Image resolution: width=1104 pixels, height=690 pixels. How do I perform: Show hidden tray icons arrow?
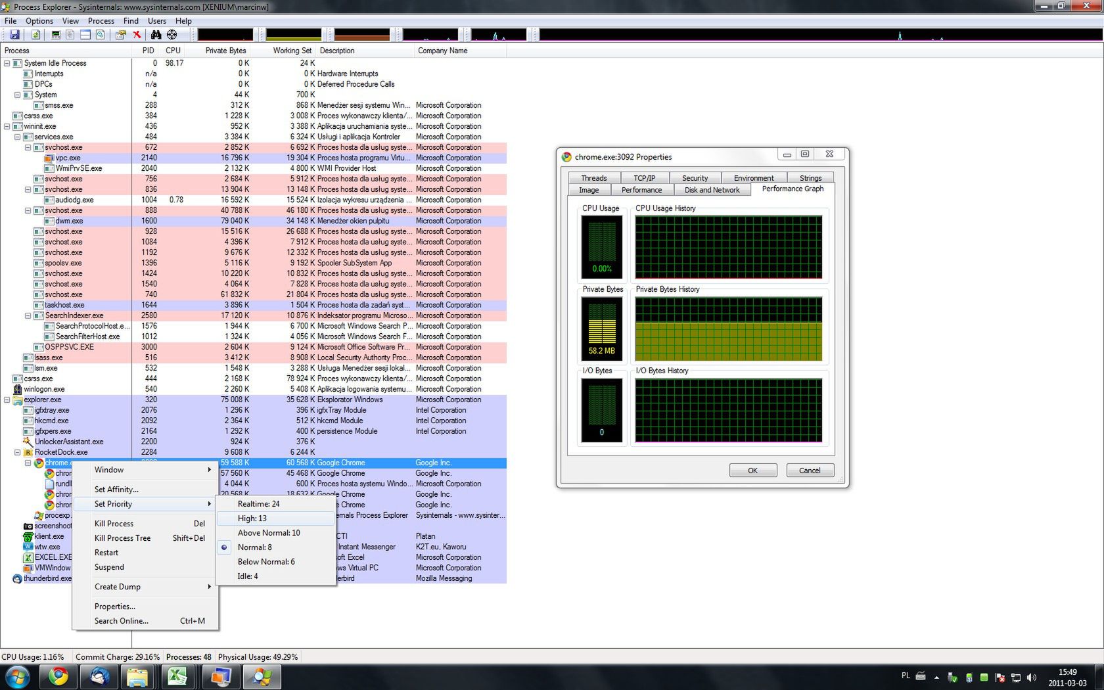coord(936,678)
